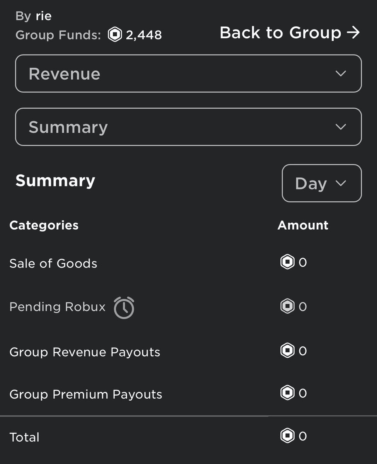Click the Robux icon beside Group Funds
Image resolution: width=377 pixels, height=464 pixels.
(x=115, y=35)
